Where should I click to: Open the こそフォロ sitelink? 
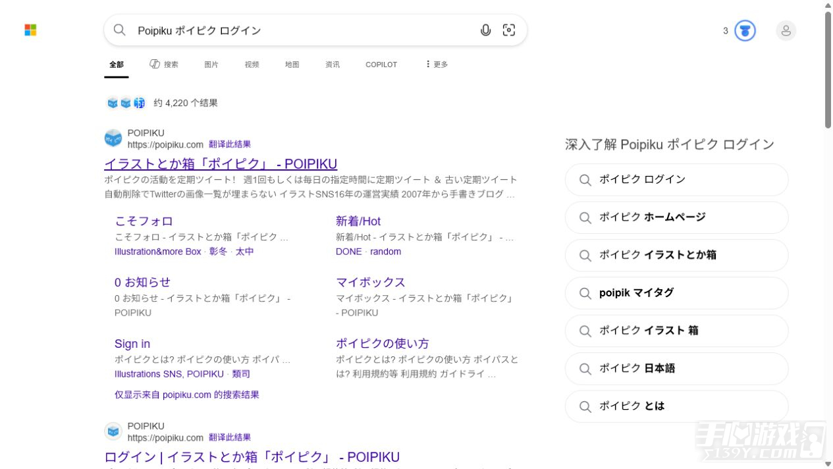144,221
